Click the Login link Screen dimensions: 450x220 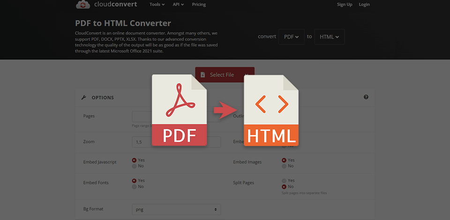pyautogui.click(x=364, y=4)
